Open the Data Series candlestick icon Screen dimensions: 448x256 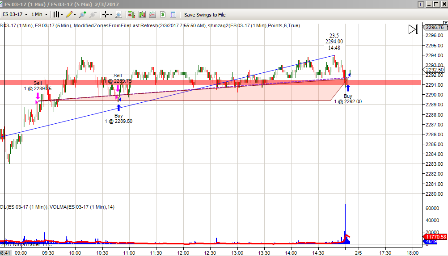pyautogui.click(x=142, y=14)
